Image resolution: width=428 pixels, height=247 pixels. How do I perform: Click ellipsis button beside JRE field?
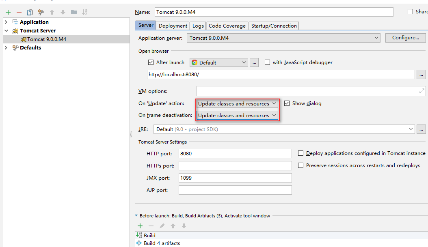pos(421,129)
